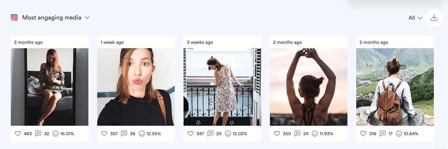Click the heart icon showing 316 likes

click(x=363, y=134)
